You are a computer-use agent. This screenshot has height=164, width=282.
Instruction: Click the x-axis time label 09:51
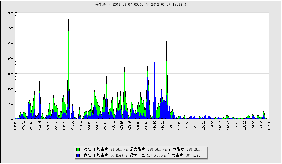[163, 125]
